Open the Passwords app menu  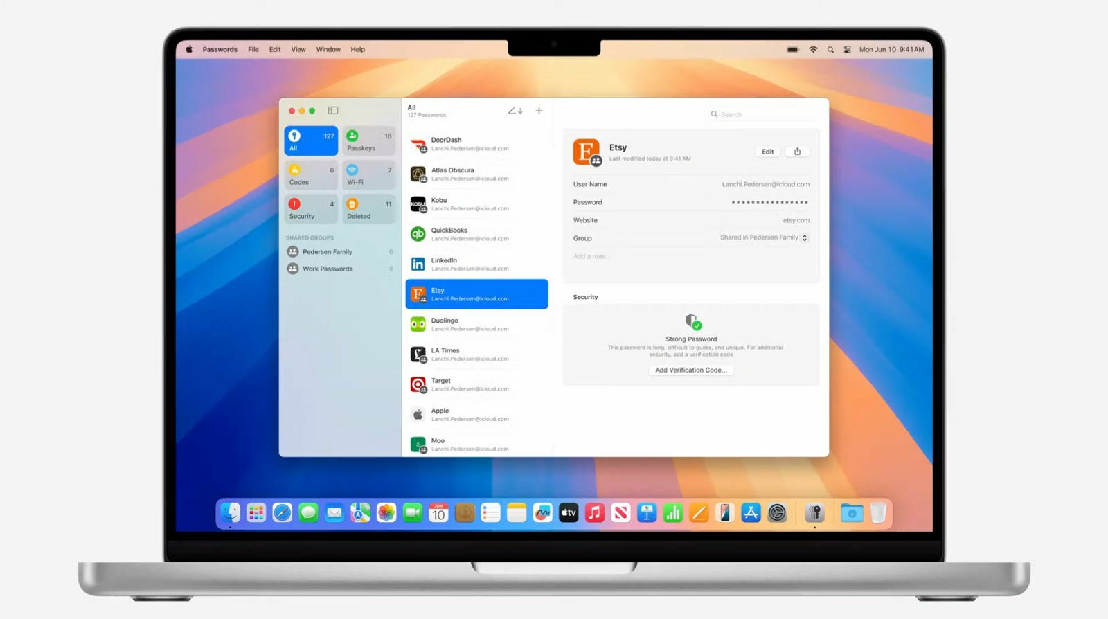[x=220, y=50]
